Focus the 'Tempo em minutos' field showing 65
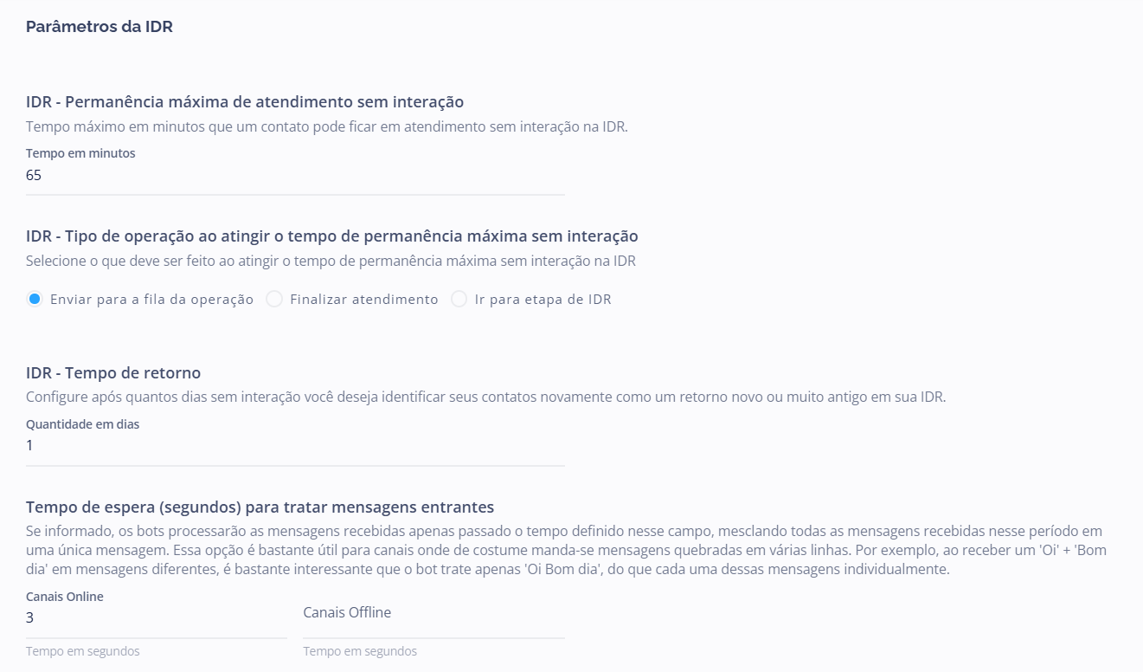The image size is (1143, 672). coord(294,176)
